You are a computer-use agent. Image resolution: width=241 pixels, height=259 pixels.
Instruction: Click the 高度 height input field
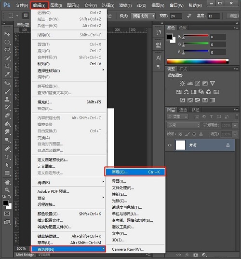coord(214,16)
